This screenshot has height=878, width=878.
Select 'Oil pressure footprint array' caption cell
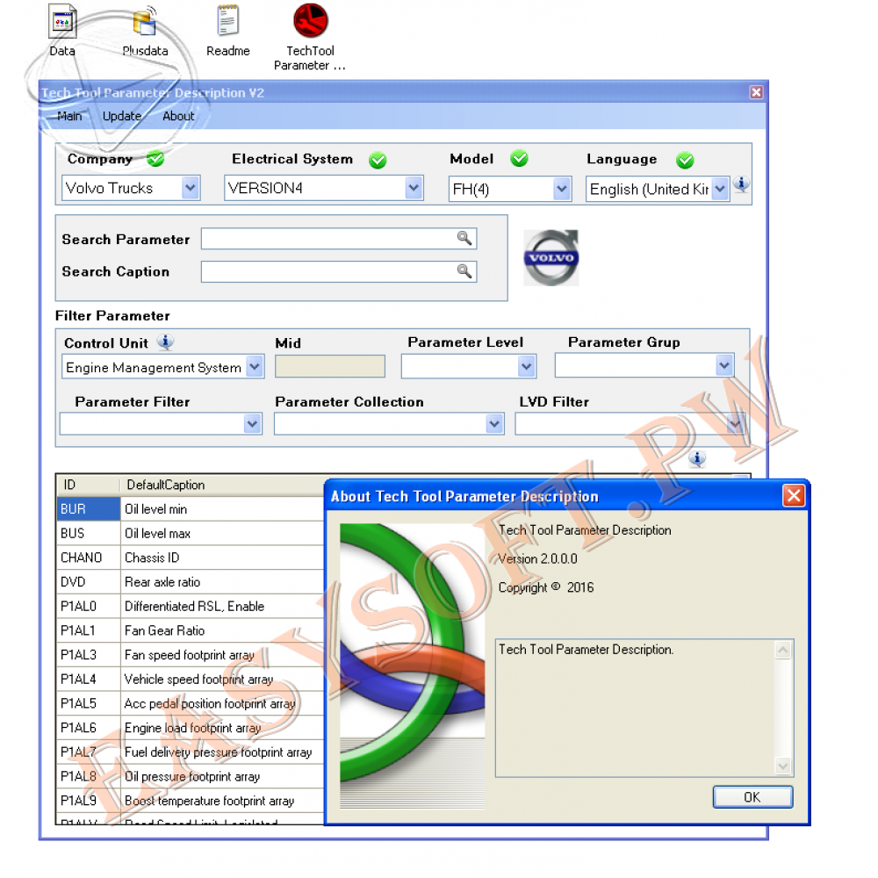pos(222,776)
